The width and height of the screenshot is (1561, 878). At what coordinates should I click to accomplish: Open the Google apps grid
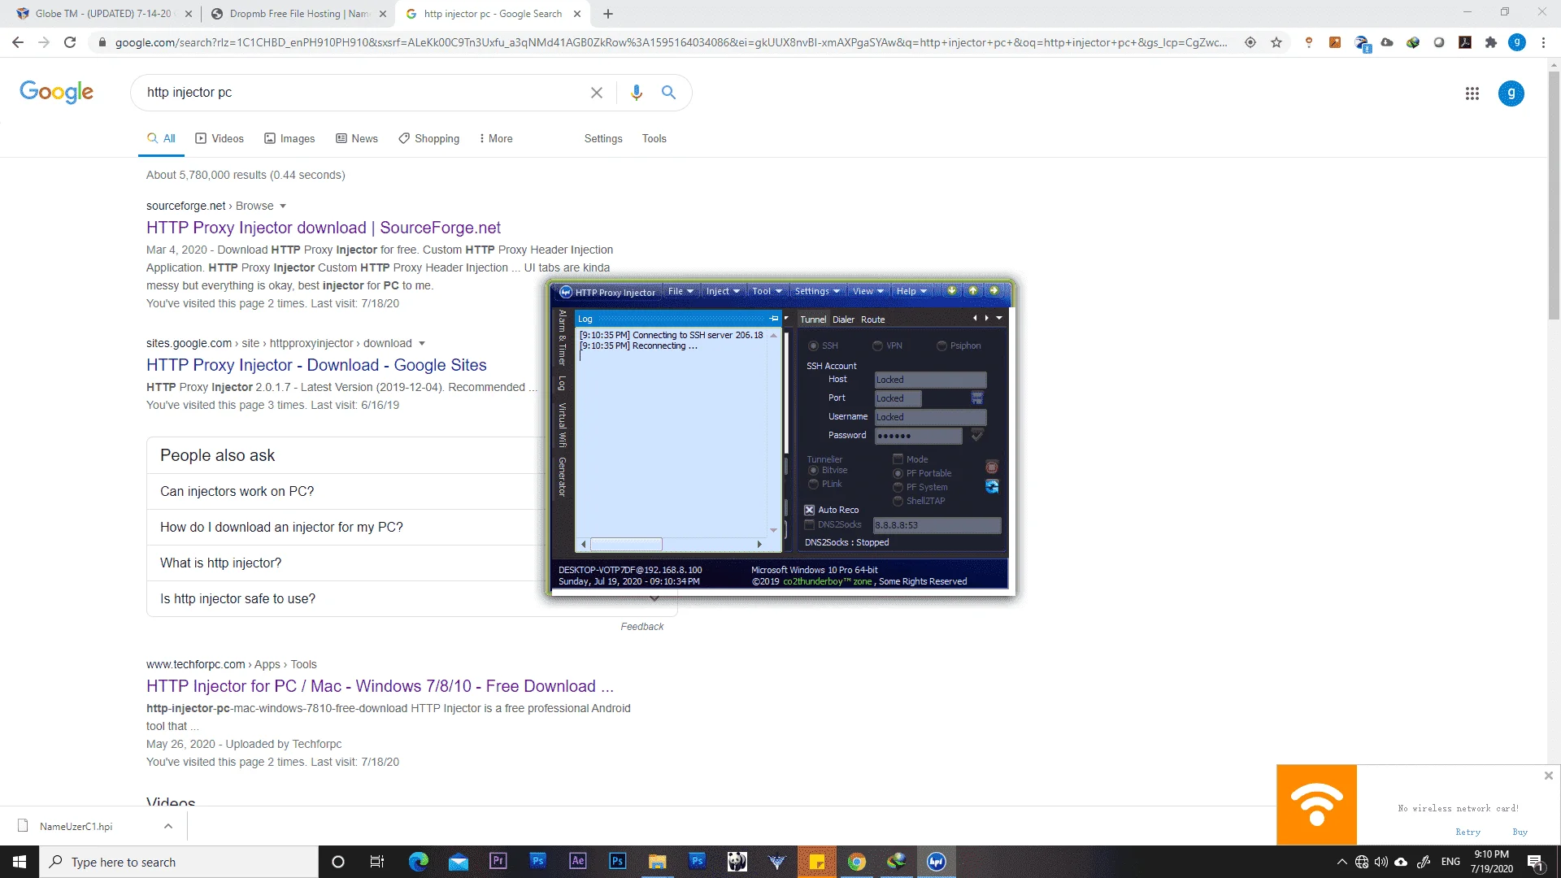coord(1472,93)
